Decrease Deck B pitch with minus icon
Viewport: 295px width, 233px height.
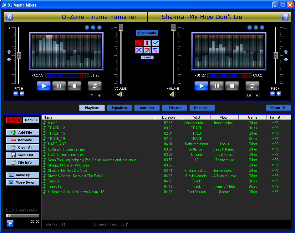click(x=272, y=94)
